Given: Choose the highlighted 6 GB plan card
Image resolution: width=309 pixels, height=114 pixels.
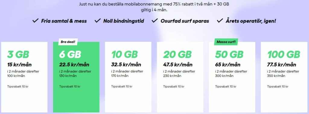Looking at the screenshot, I should 76,77.
